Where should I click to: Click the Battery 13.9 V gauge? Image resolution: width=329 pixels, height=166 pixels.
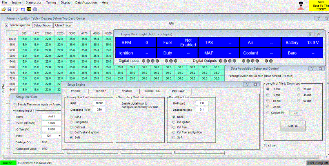[x=302, y=43]
